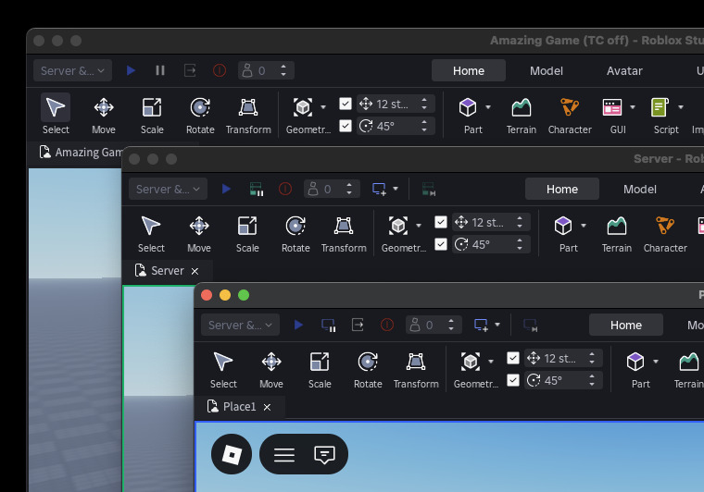Toggle move snapping checkbox in Place1 window
704x492 pixels.
click(x=513, y=358)
